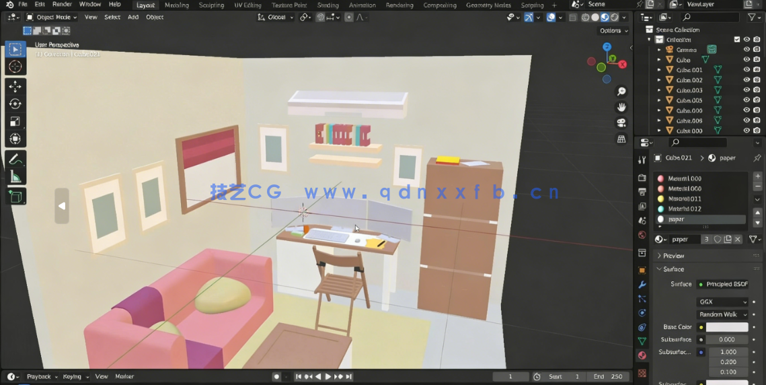This screenshot has width=766, height=385.
Task: Open the Object Data green triangle tab
Action: [x=642, y=341]
